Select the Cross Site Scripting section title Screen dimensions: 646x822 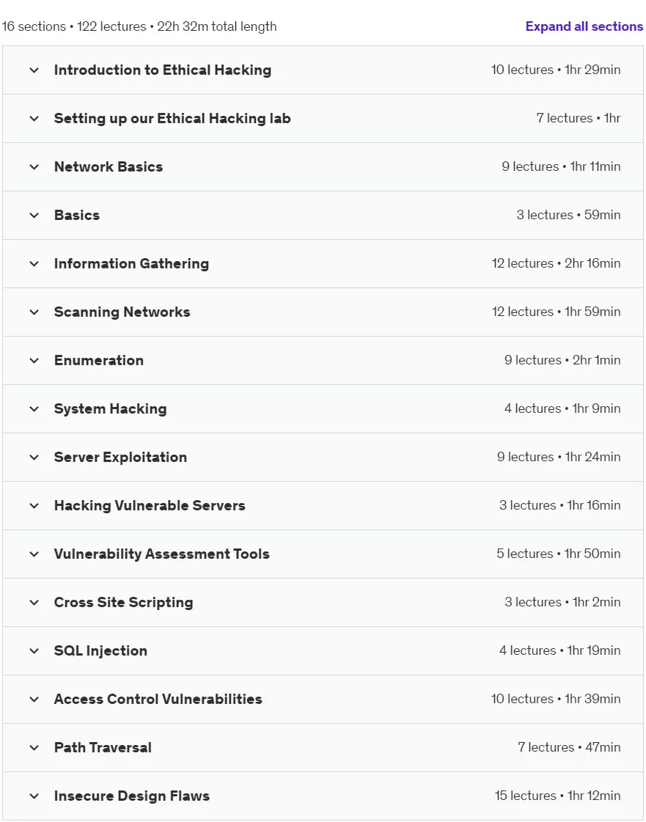(123, 602)
